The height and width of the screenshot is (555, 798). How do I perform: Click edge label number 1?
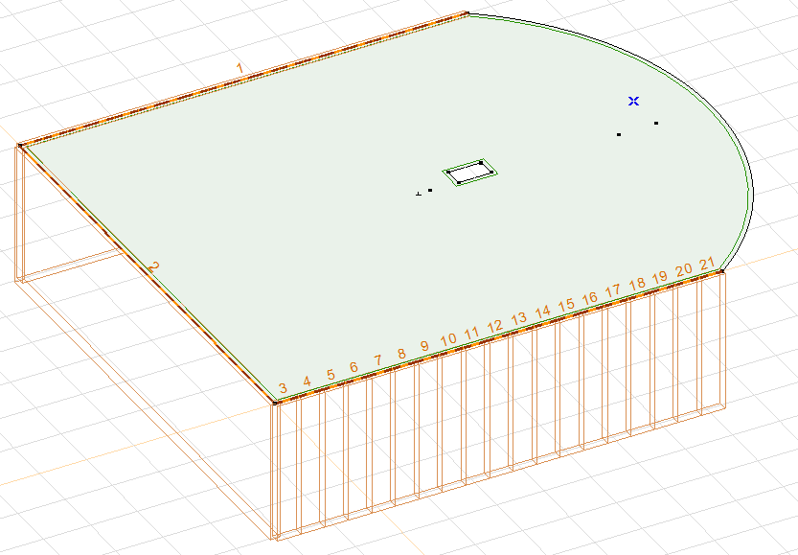[239, 67]
